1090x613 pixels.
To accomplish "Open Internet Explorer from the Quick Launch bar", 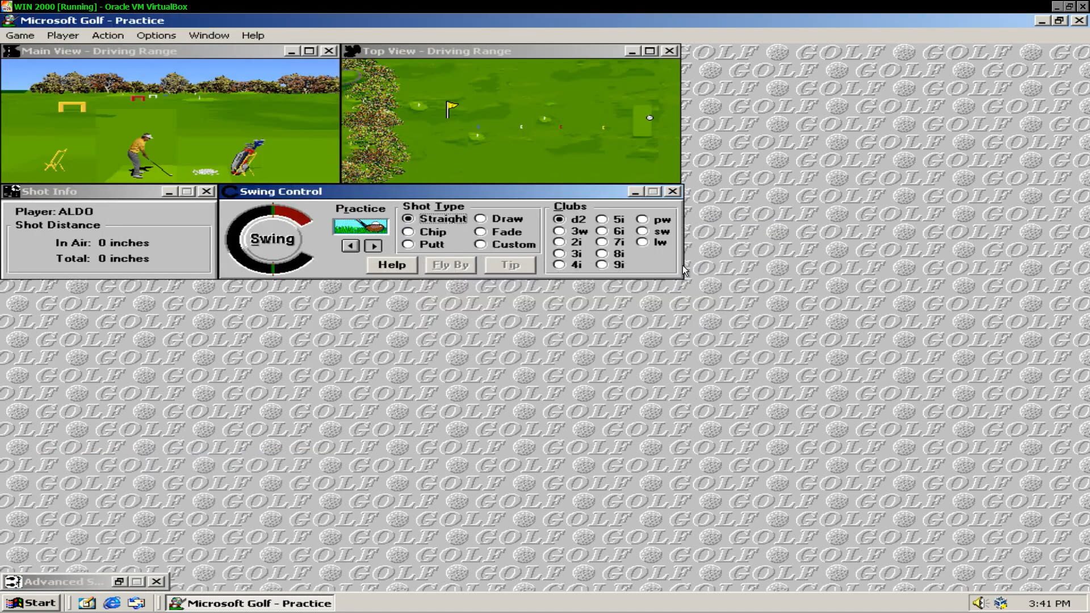I will [111, 603].
